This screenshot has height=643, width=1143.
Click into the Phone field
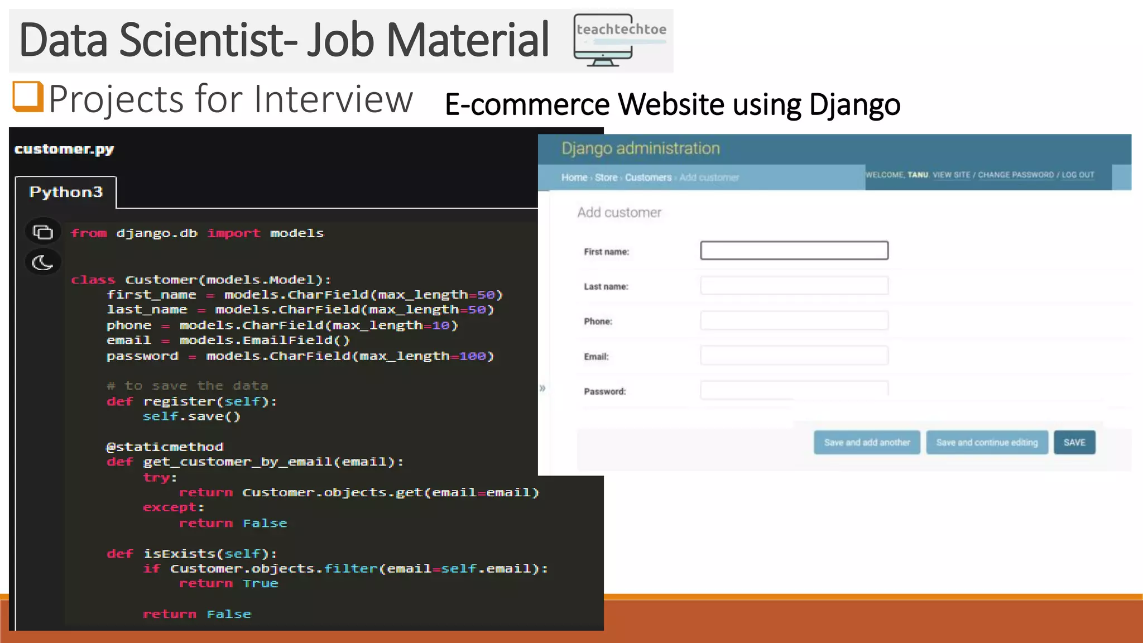(794, 320)
